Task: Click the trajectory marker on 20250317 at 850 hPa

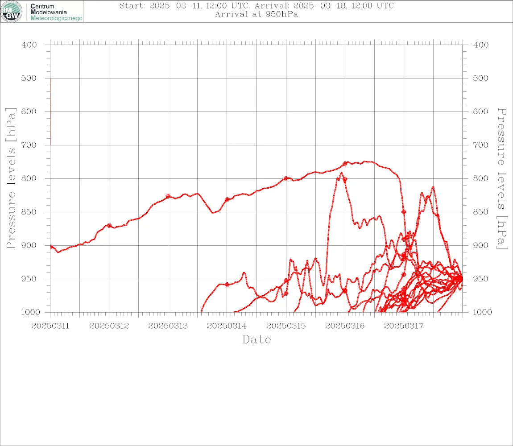Action: point(404,212)
